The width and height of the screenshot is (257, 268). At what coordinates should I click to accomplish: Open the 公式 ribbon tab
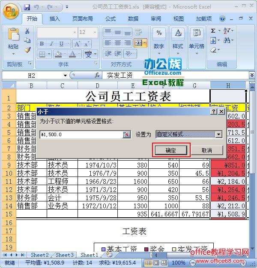pyautogui.click(x=111, y=18)
